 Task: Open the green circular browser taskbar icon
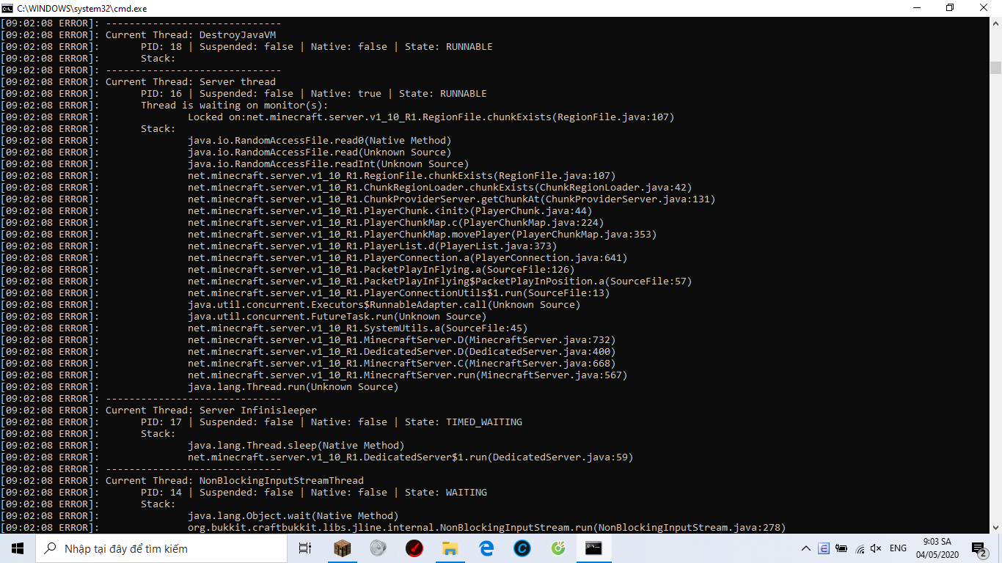[558, 548]
